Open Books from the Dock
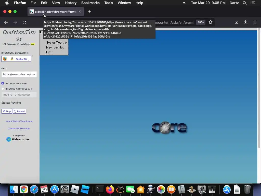 [171, 189]
